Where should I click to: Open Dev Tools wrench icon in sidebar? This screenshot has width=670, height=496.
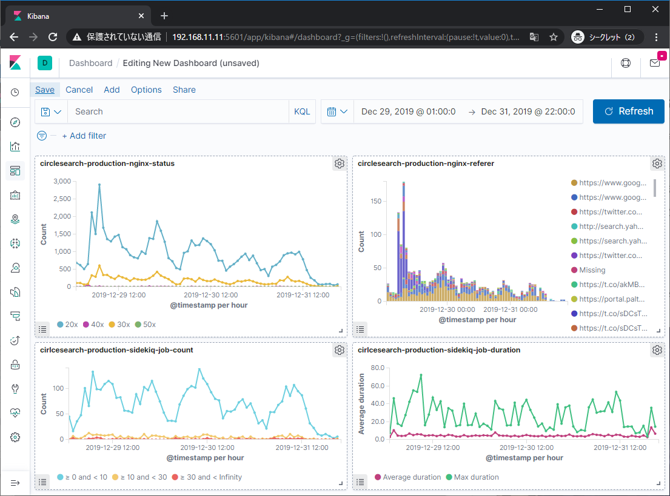[x=15, y=389]
